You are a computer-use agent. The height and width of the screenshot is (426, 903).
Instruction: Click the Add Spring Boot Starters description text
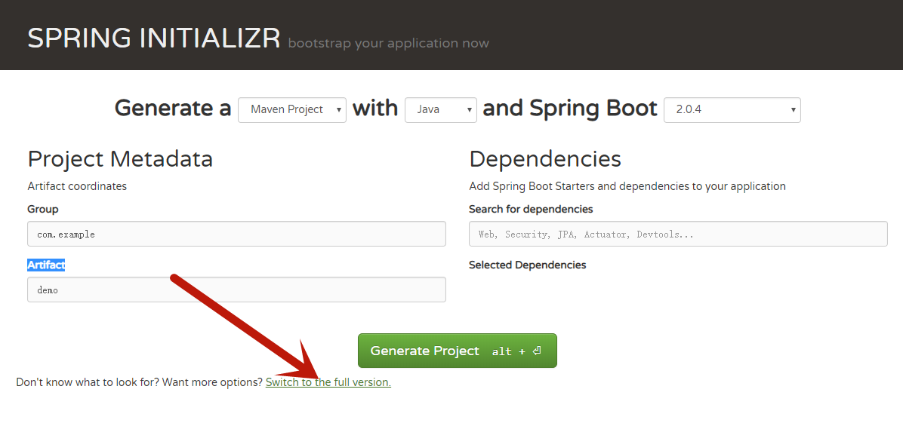point(627,186)
